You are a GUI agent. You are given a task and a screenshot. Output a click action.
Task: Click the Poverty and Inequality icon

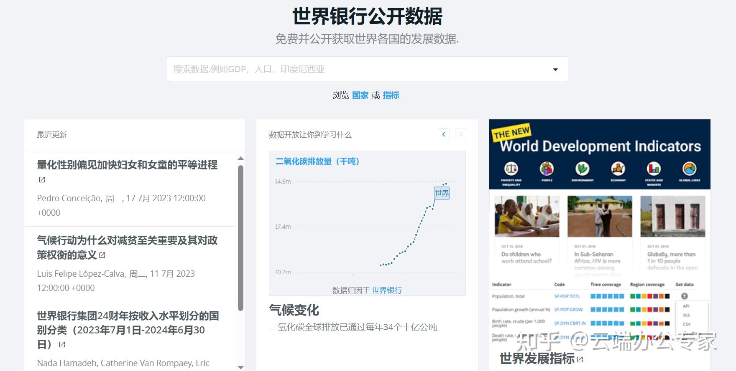[x=511, y=169]
